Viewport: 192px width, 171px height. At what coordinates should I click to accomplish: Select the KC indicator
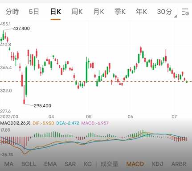pyautogui.click(x=88, y=164)
